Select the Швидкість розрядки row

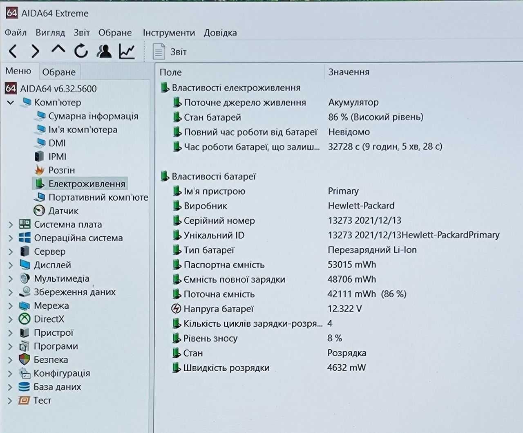coord(269,368)
